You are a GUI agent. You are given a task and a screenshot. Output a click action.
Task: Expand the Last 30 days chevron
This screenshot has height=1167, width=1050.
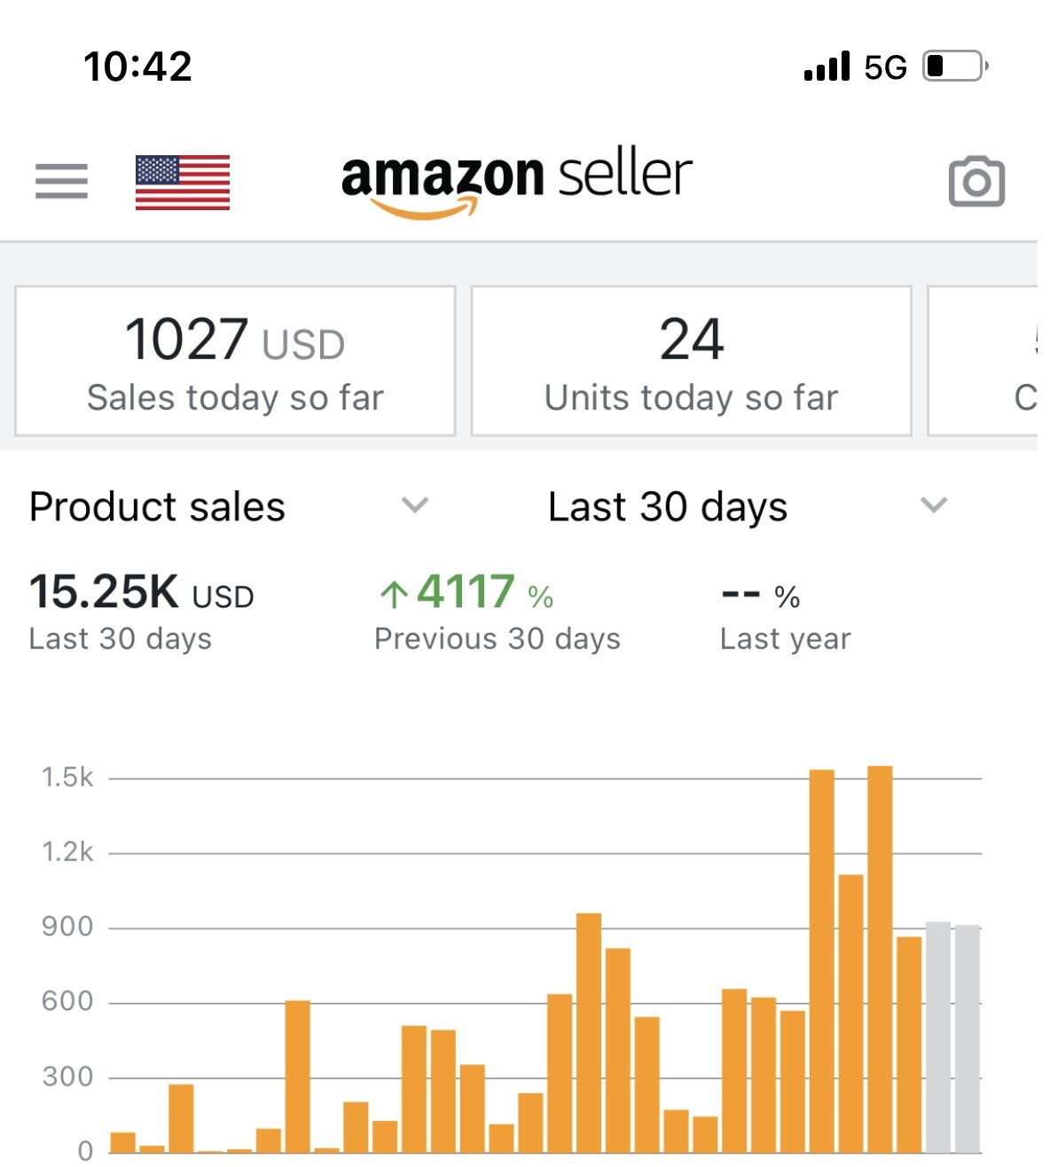934,505
